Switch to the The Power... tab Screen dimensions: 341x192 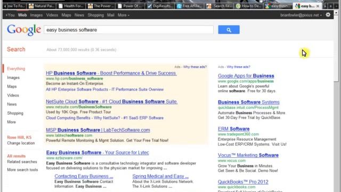(x=101, y=6)
